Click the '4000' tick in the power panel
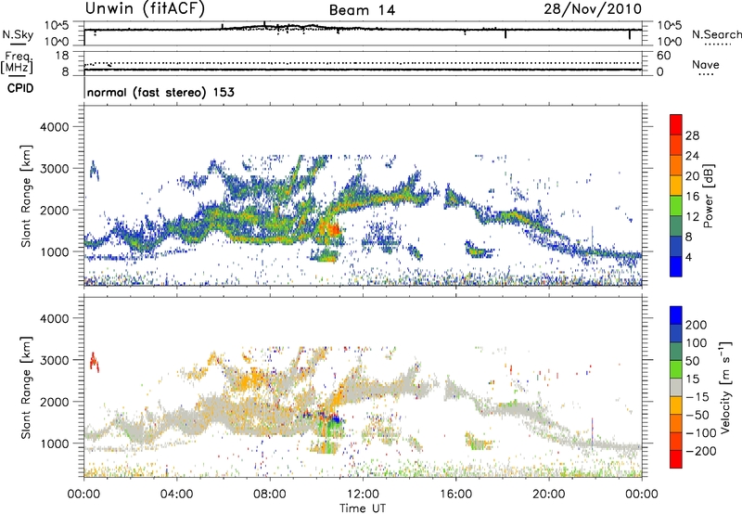The height and width of the screenshot is (514, 742). 55,127
